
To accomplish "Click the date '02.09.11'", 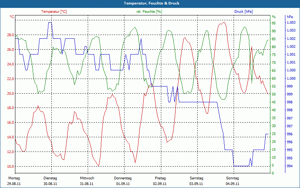I will (160, 184).
